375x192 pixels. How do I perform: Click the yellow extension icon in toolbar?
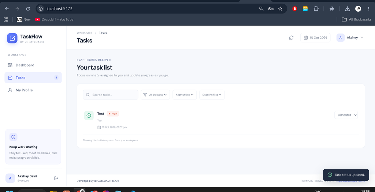point(305,9)
